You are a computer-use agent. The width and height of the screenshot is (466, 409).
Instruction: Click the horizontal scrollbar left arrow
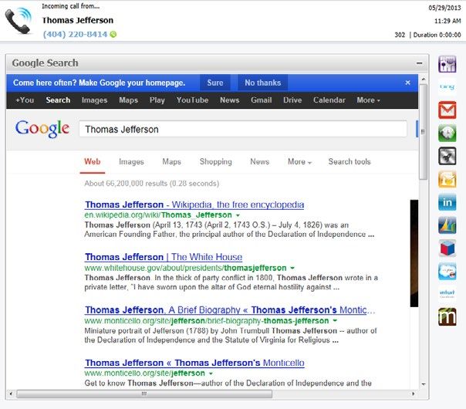[x=11, y=394]
